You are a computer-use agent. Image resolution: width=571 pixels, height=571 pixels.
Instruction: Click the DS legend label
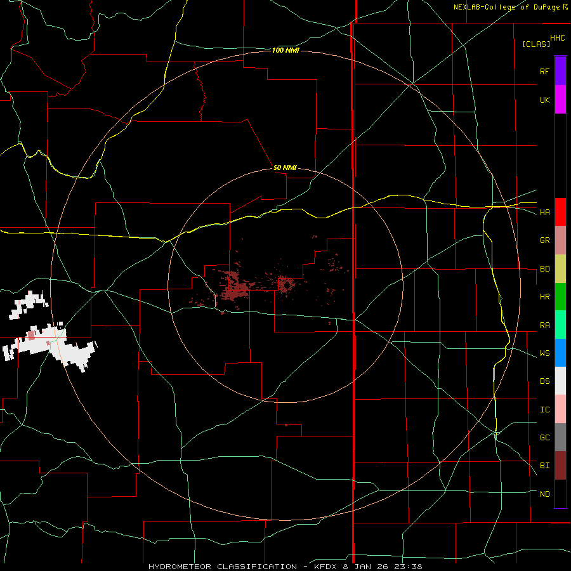(545, 381)
